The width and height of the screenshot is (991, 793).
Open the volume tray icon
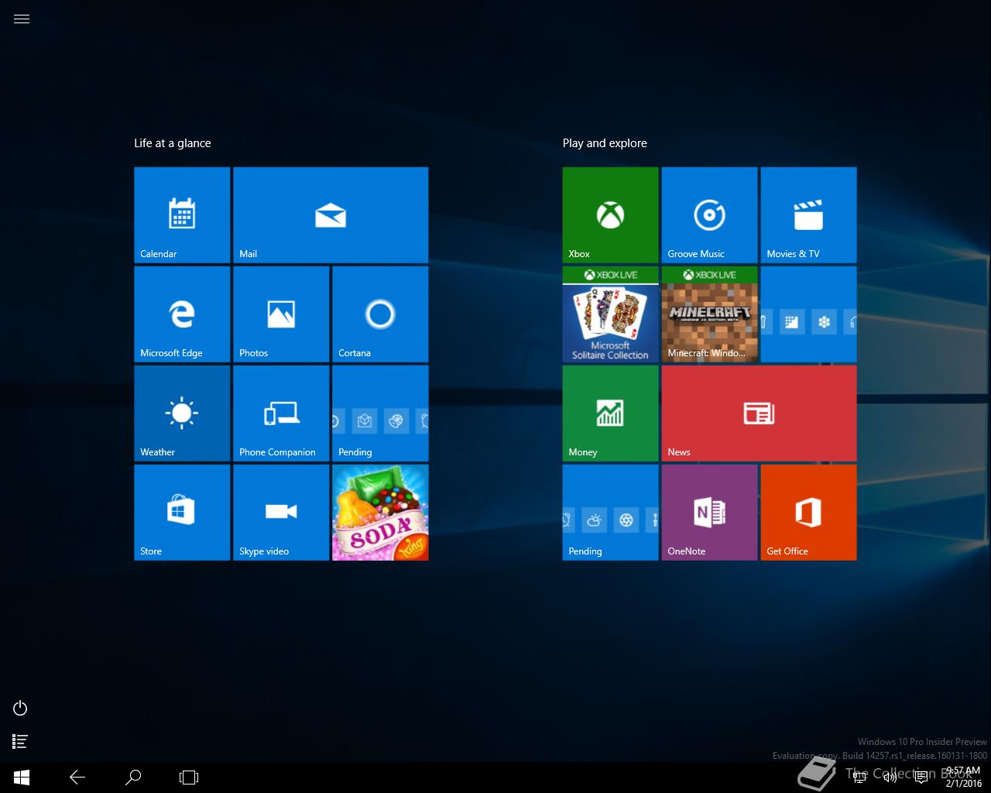tap(890, 778)
